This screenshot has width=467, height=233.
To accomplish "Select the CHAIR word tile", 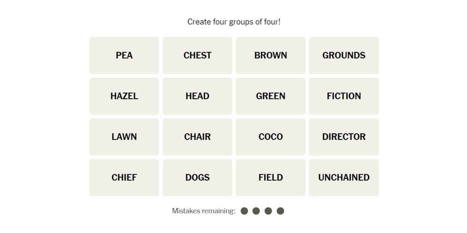I will tap(197, 137).
